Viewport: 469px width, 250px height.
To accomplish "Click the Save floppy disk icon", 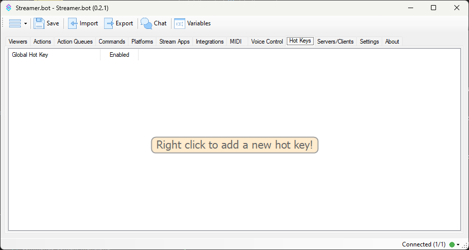I will pos(39,23).
